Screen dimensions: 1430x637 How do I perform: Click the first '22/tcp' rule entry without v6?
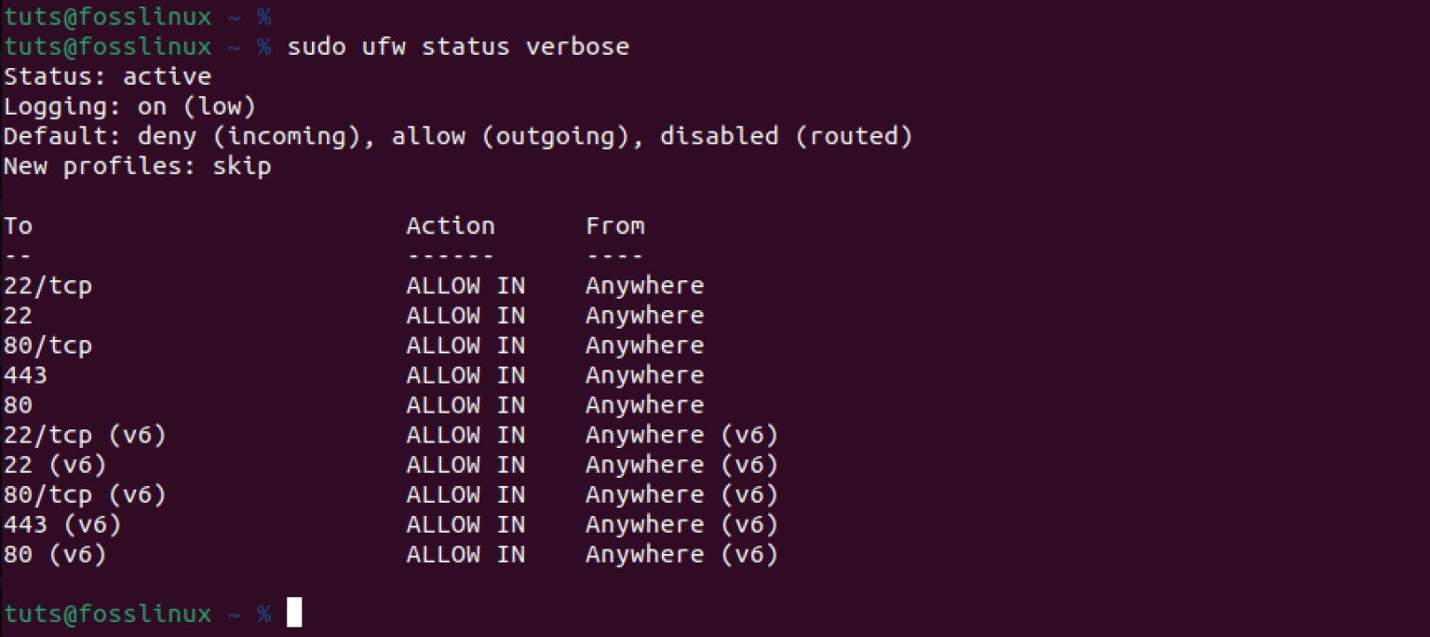point(48,285)
